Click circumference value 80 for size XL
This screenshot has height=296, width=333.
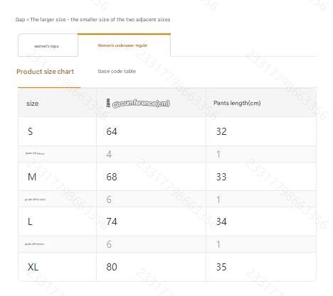(x=112, y=267)
